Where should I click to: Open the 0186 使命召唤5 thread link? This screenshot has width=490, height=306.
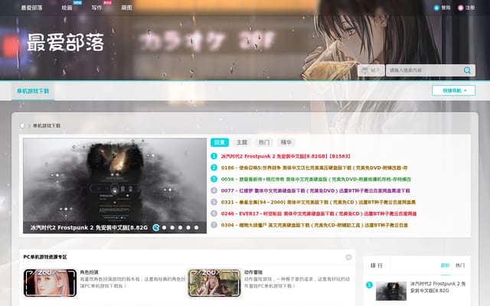pos(314,168)
